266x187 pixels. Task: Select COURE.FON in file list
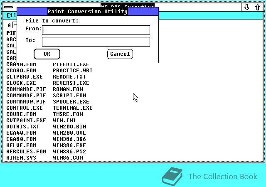(x=21, y=114)
